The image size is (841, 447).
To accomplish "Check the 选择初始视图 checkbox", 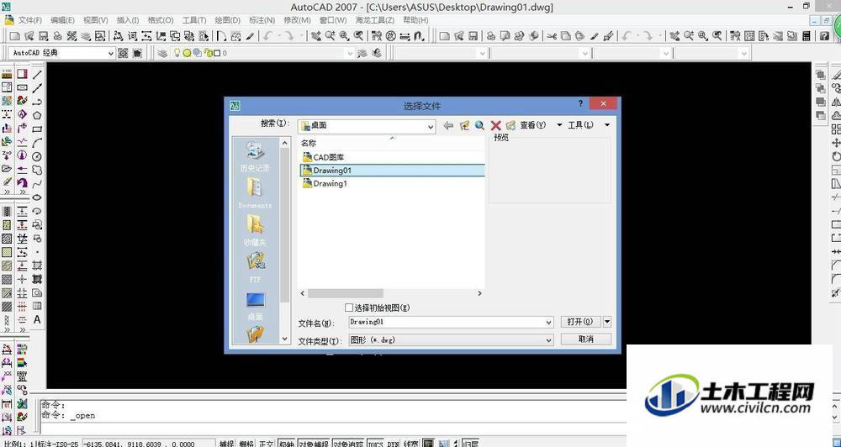I will click(x=349, y=308).
